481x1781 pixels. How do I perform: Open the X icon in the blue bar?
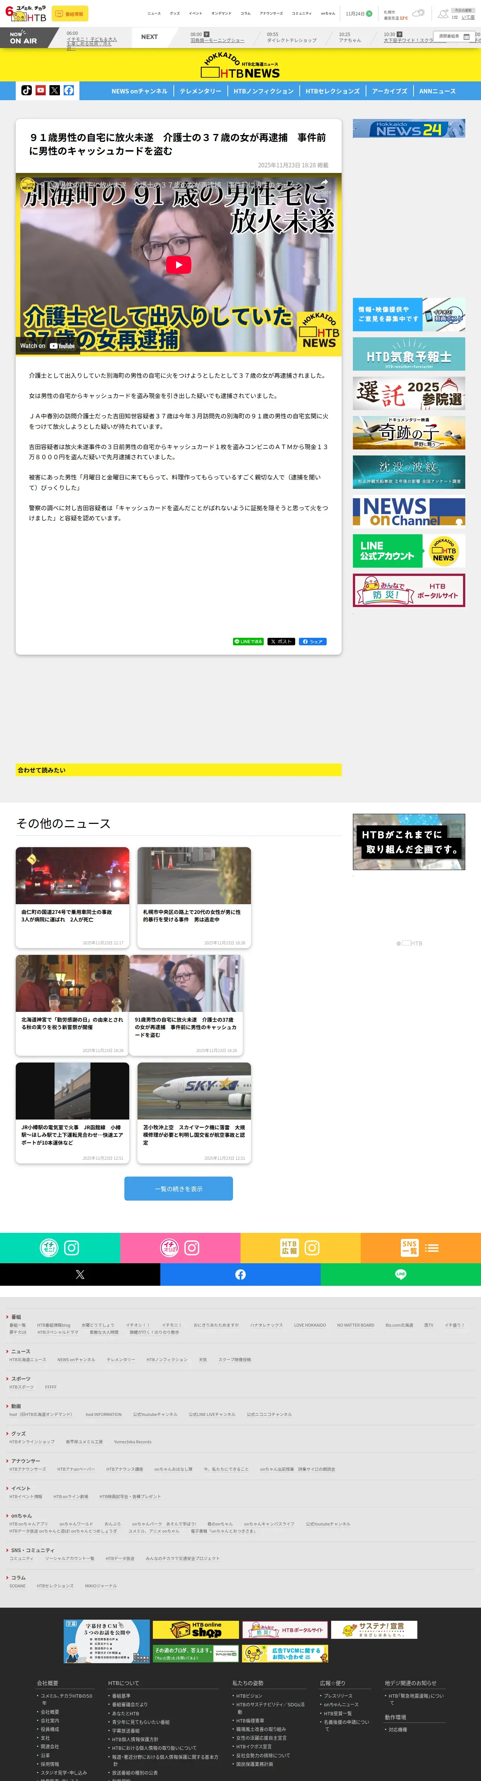55,90
